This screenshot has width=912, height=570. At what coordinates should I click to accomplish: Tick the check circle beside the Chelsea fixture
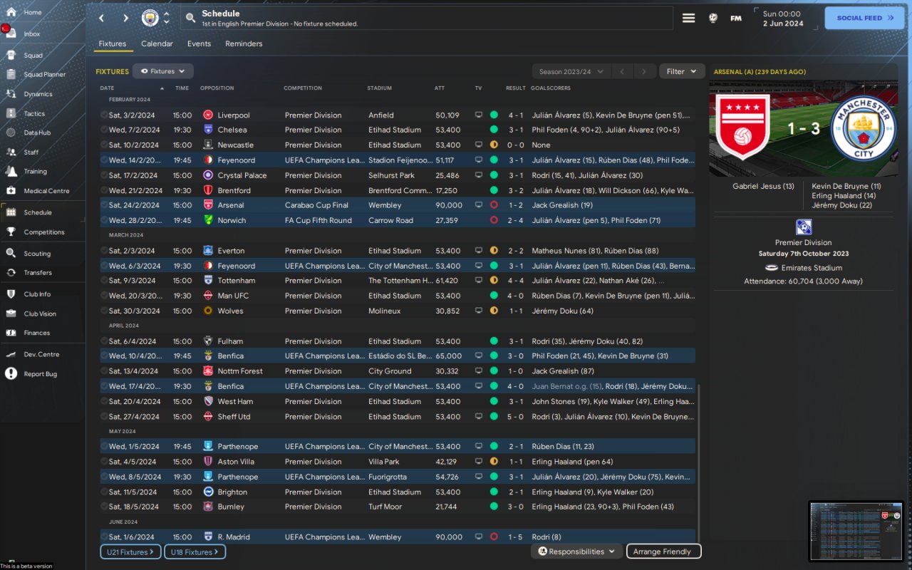(104, 130)
